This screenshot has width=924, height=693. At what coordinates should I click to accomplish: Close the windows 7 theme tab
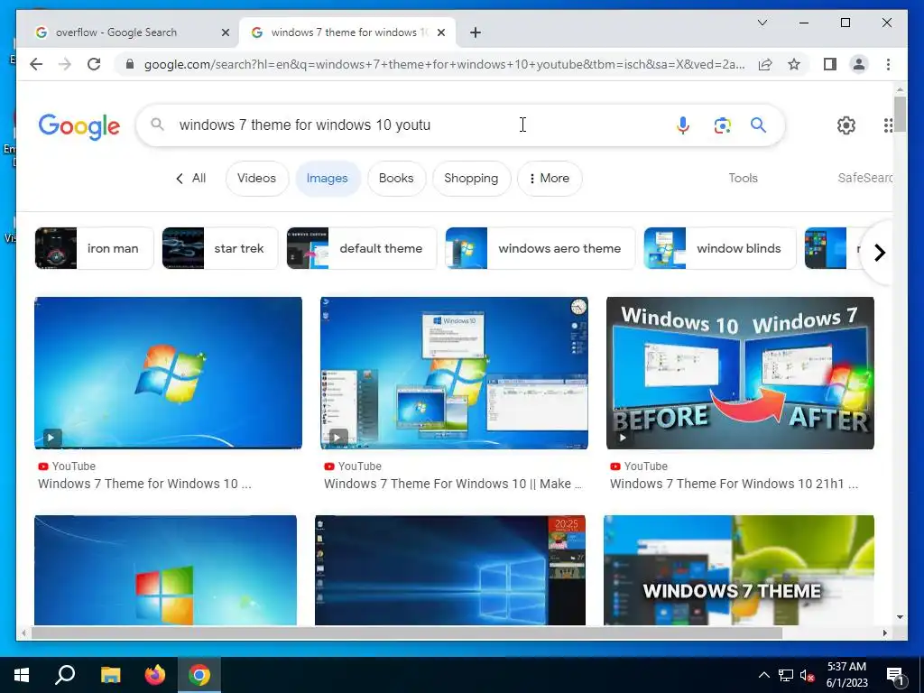[440, 32]
